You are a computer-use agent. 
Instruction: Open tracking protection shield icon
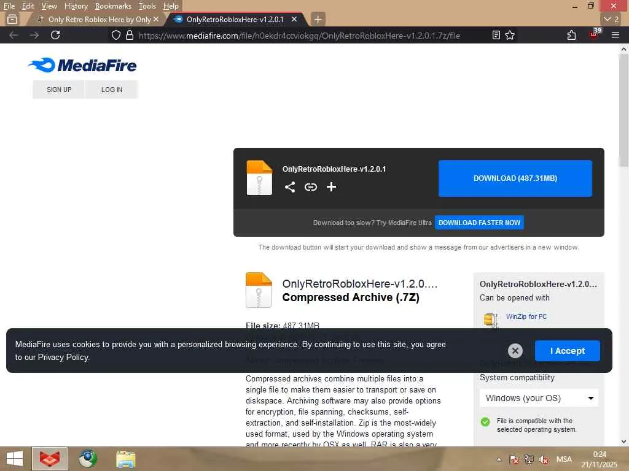coord(116,35)
